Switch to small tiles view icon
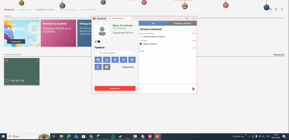Viewport: 289px width, 140px height. (x=276, y=9)
